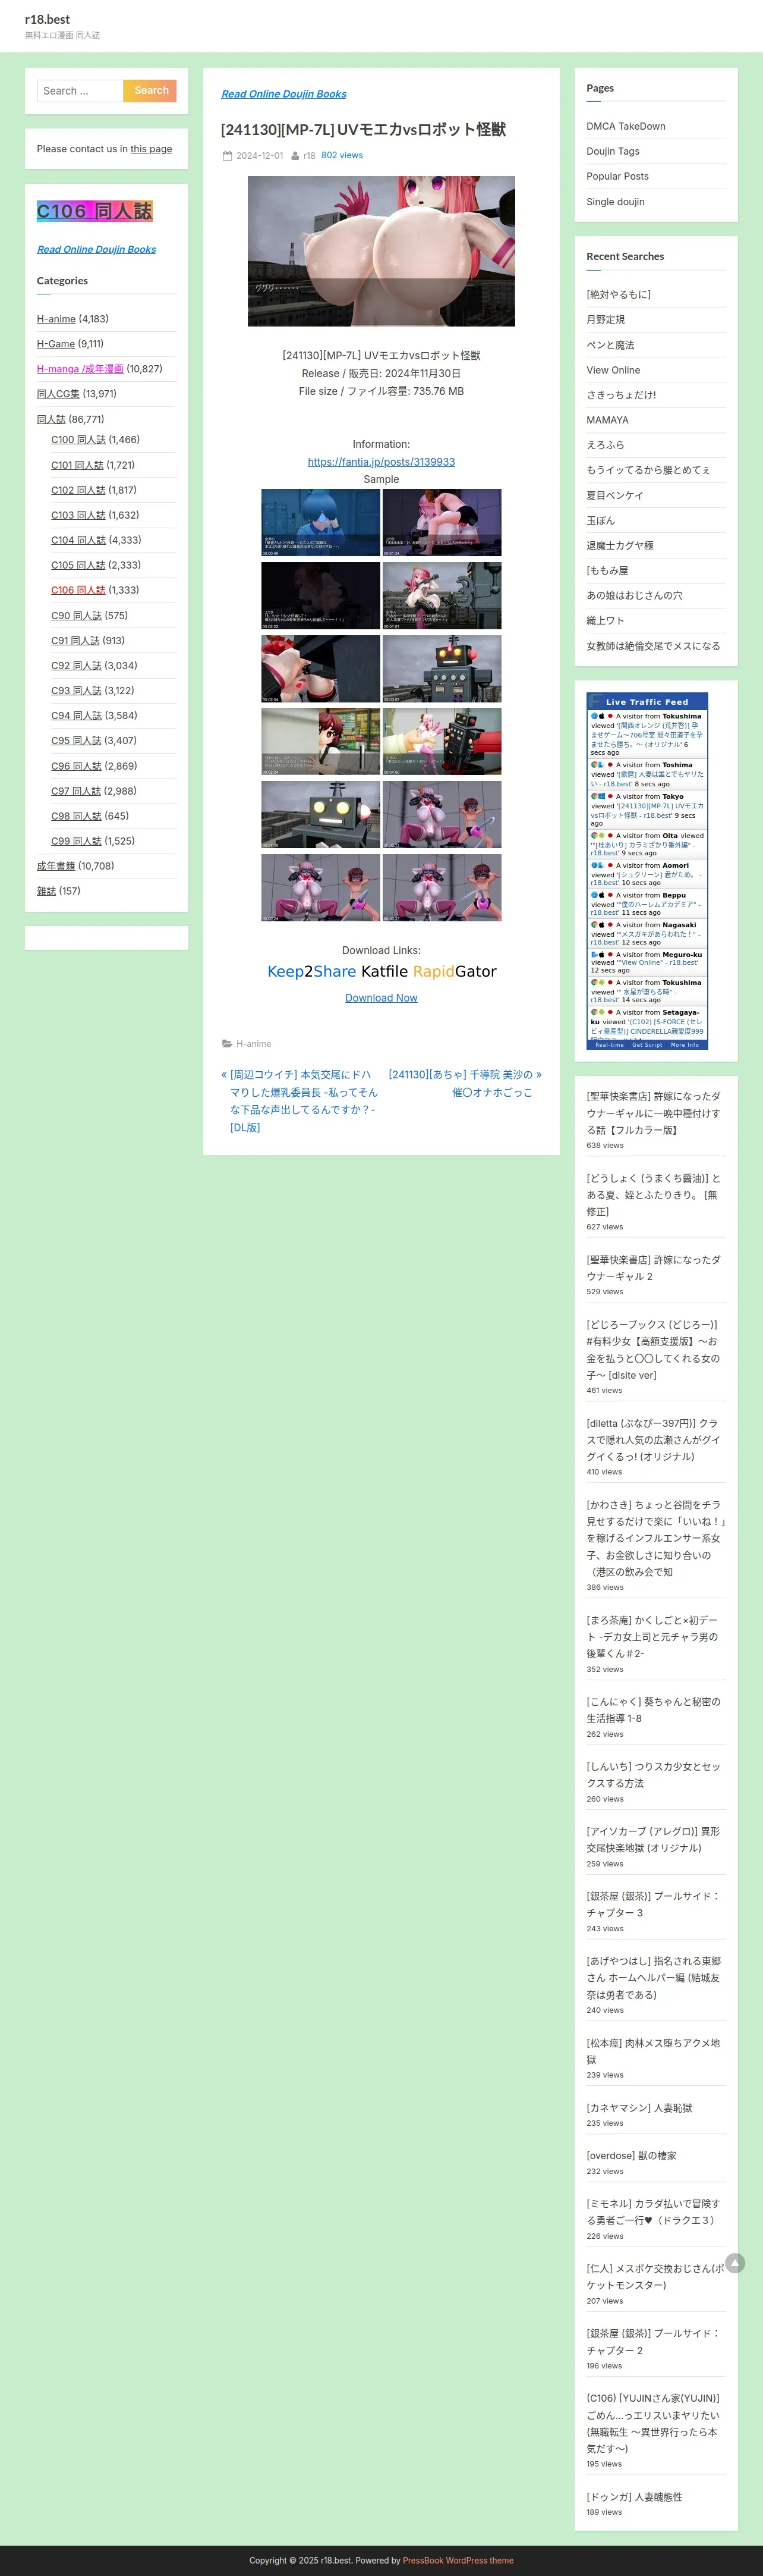Open the C92 category link

(x=76, y=666)
